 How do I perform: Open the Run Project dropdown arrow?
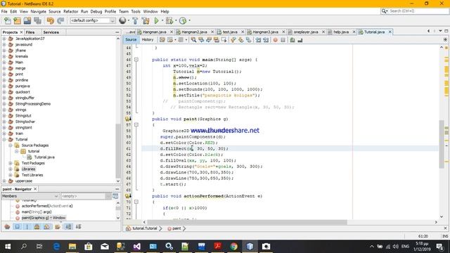[162, 20]
